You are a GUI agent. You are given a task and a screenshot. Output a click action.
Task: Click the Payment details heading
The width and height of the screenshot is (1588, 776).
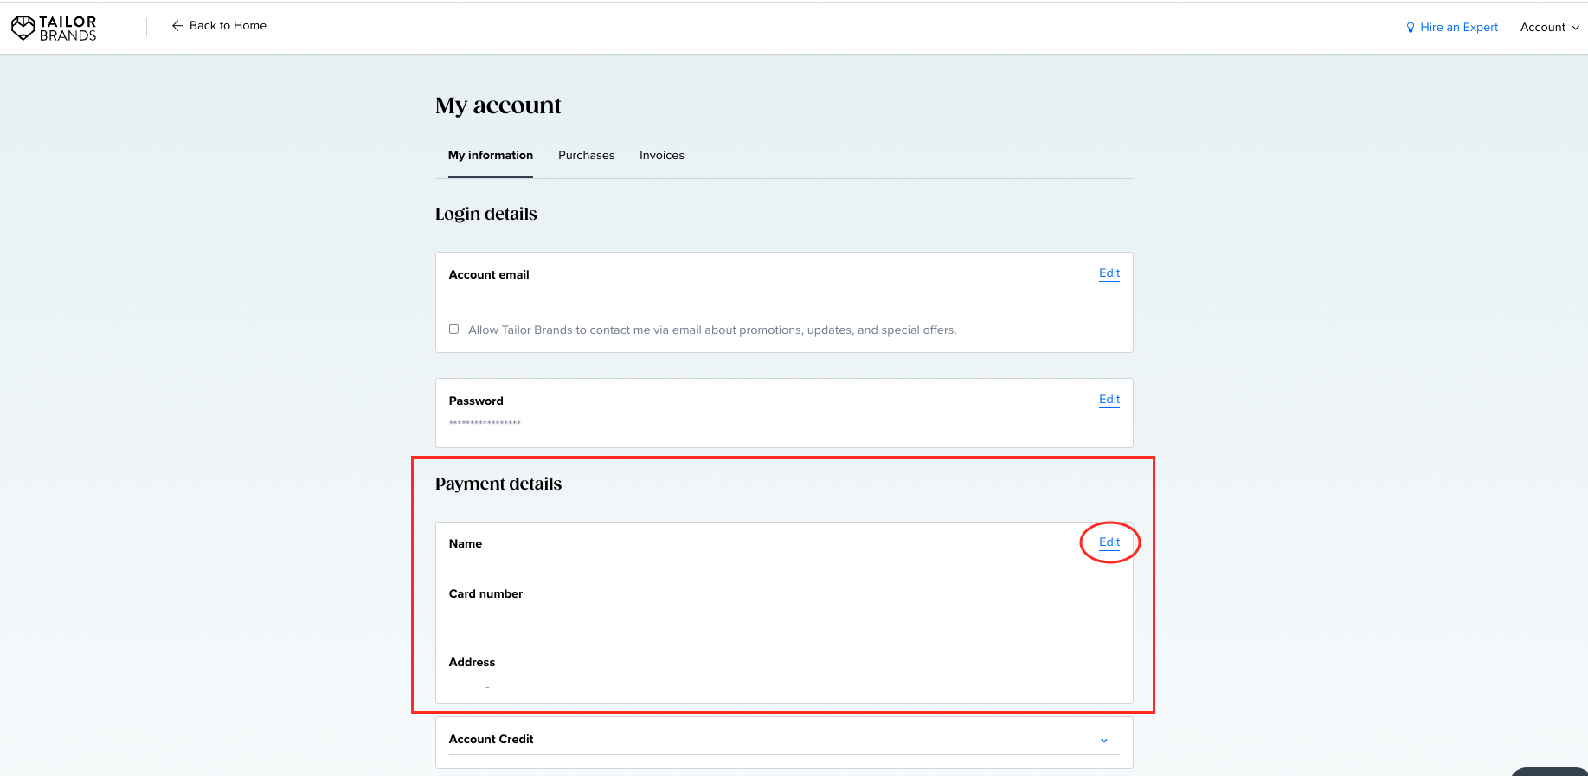coord(498,484)
